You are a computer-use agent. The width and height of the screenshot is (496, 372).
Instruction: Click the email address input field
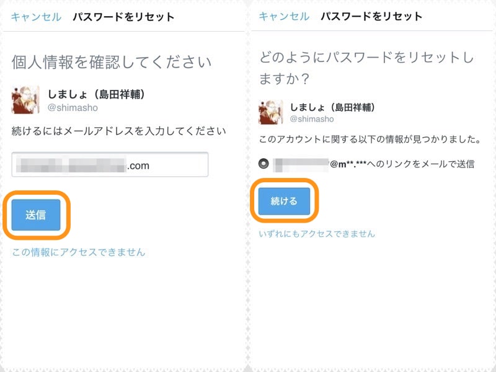coord(109,165)
